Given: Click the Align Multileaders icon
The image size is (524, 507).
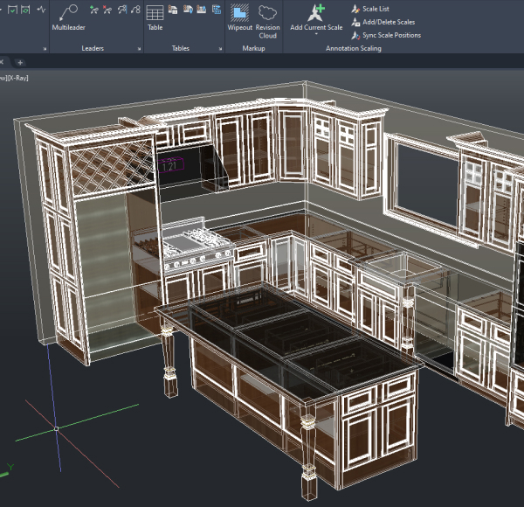Looking at the screenshot, I should (x=121, y=11).
